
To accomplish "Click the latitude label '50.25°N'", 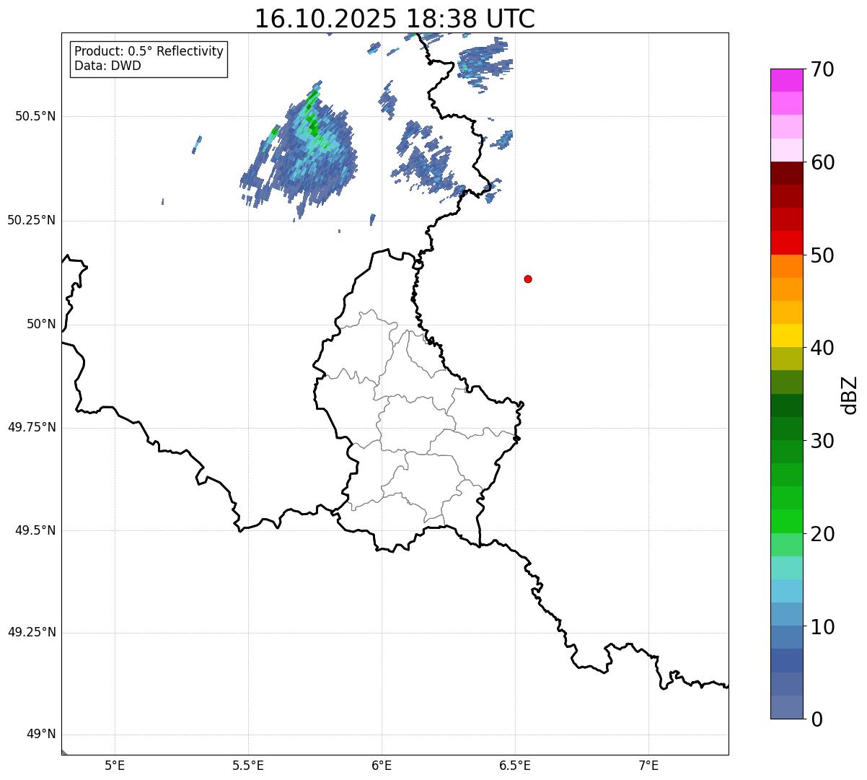I will click(x=32, y=220).
